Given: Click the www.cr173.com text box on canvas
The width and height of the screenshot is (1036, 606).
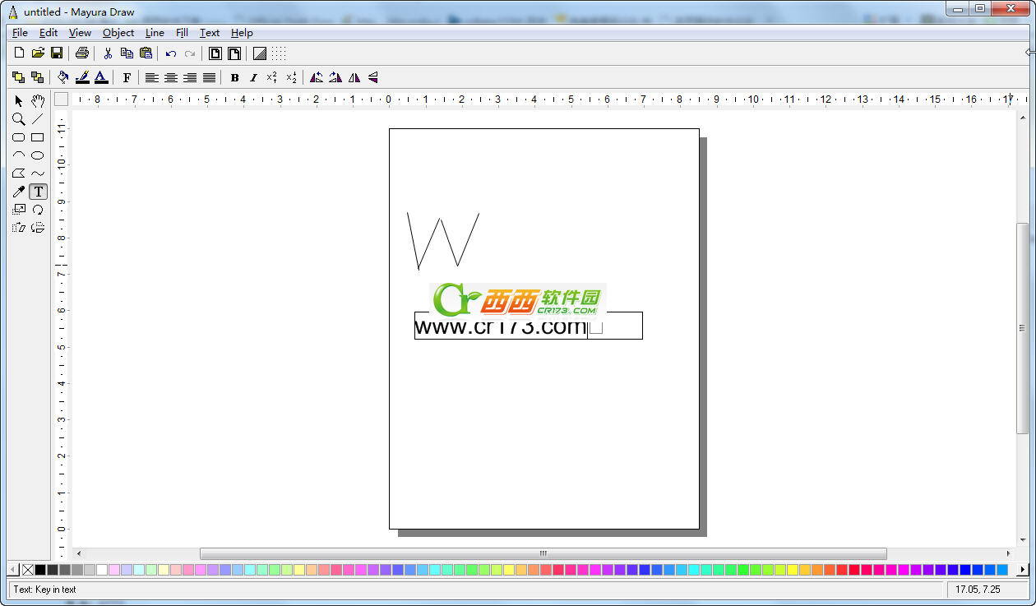Looking at the screenshot, I should pos(528,326).
